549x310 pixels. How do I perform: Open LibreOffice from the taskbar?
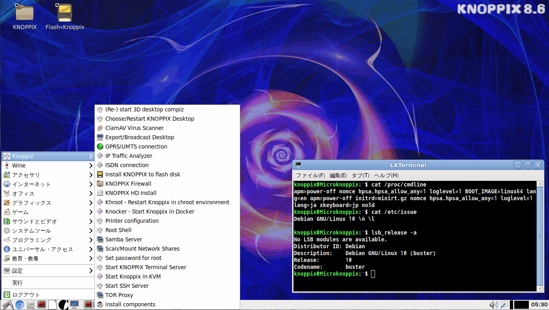click(52, 304)
